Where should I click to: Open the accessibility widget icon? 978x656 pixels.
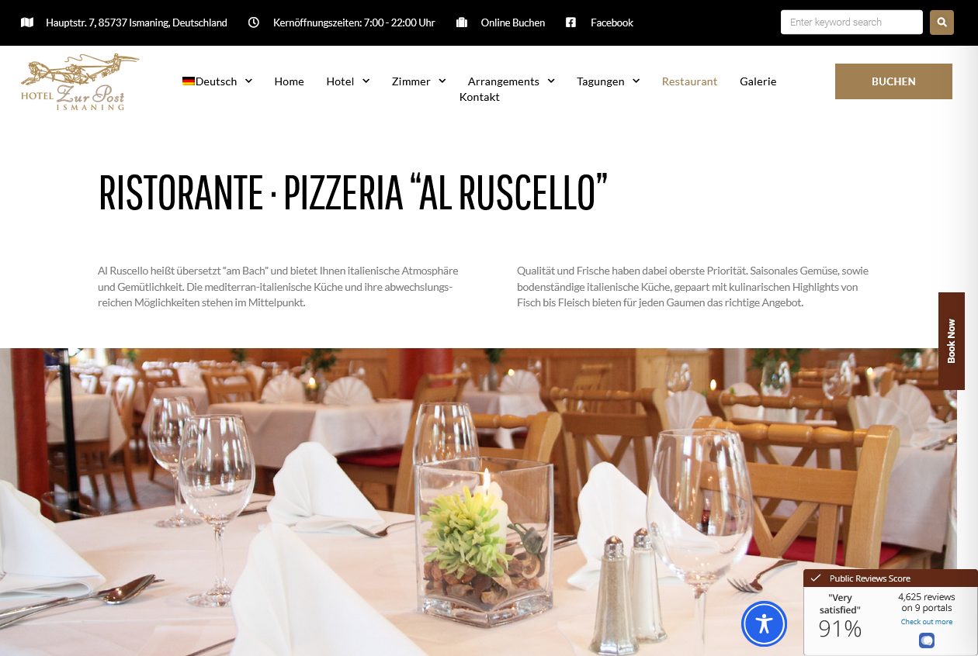point(764,624)
